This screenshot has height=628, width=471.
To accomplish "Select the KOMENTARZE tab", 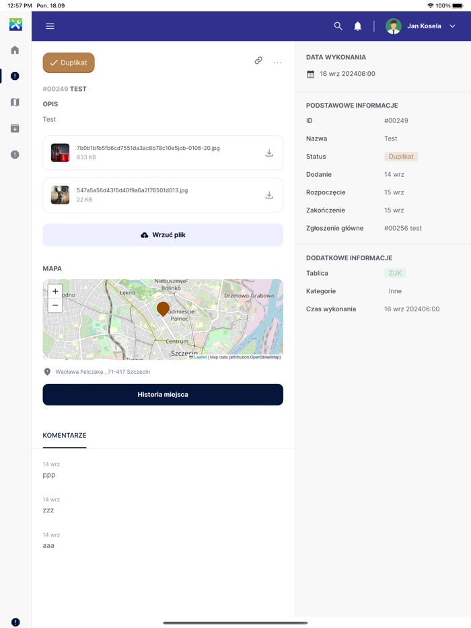I will click(65, 435).
